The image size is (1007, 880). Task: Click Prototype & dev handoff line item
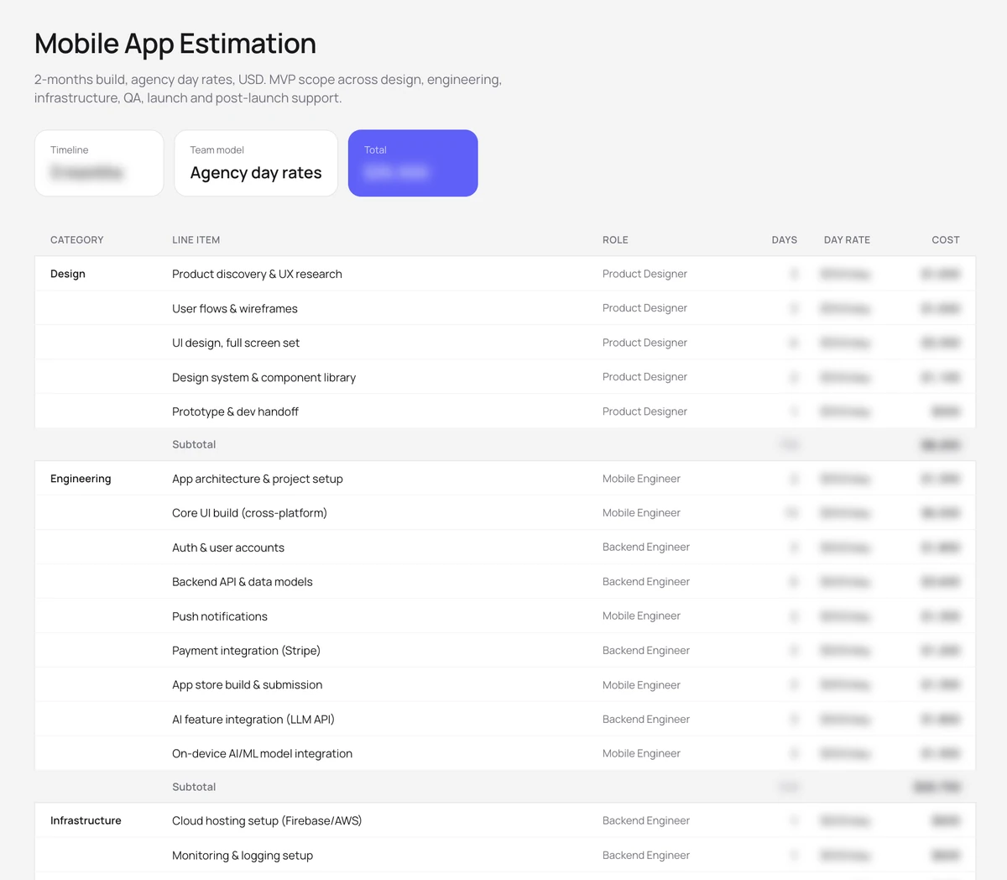click(235, 411)
